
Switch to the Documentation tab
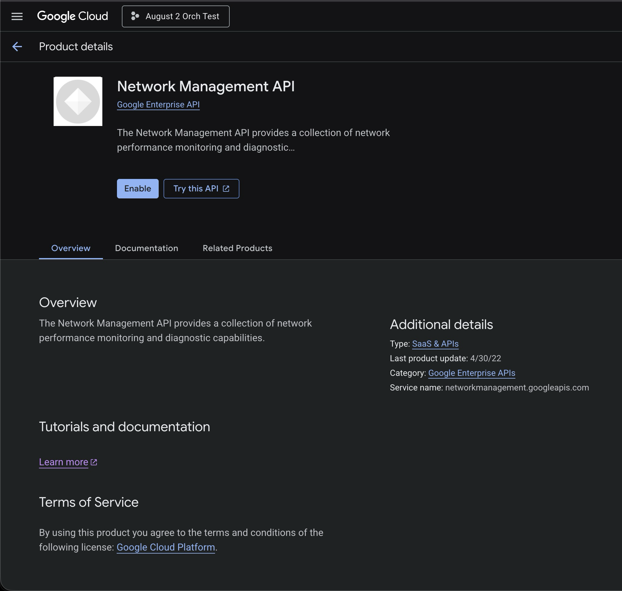(x=146, y=248)
